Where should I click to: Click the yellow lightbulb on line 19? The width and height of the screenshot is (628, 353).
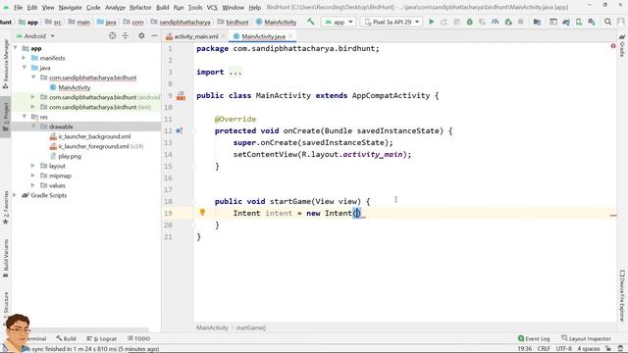(202, 212)
